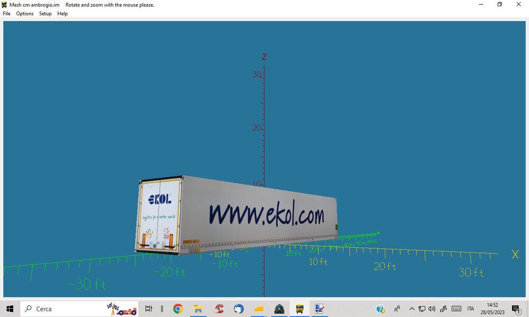
Task: Click the yellow X axis label
Action: coord(515,254)
